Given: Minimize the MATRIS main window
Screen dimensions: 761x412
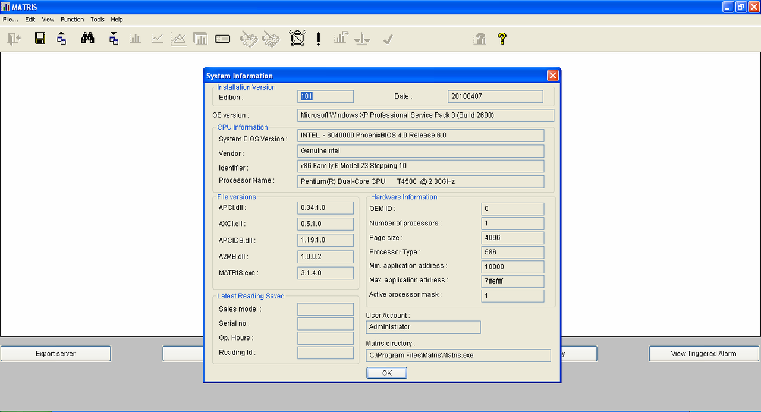Looking at the screenshot, I should [728, 7].
